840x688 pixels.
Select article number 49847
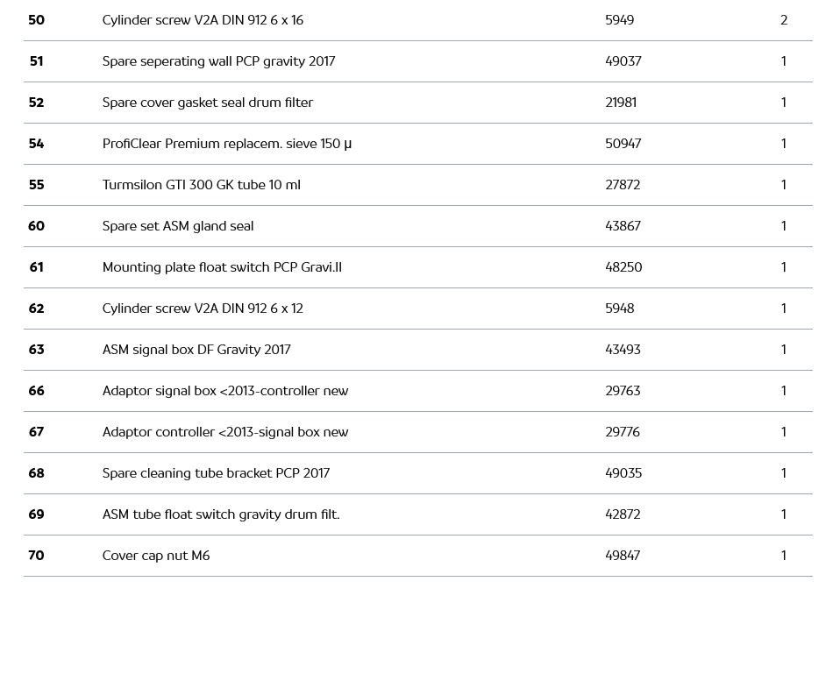click(x=623, y=556)
